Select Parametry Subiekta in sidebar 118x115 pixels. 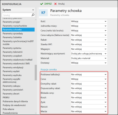[12, 37]
